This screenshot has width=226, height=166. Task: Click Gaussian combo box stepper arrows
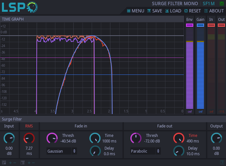[x=74, y=151]
